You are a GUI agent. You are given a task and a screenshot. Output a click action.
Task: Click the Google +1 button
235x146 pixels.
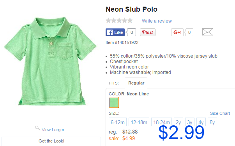click(177, 32)
